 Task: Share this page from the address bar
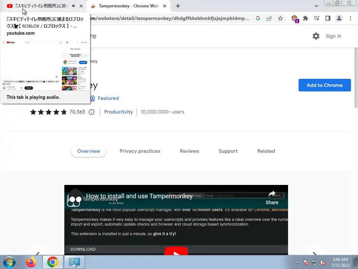pos(269,18)
